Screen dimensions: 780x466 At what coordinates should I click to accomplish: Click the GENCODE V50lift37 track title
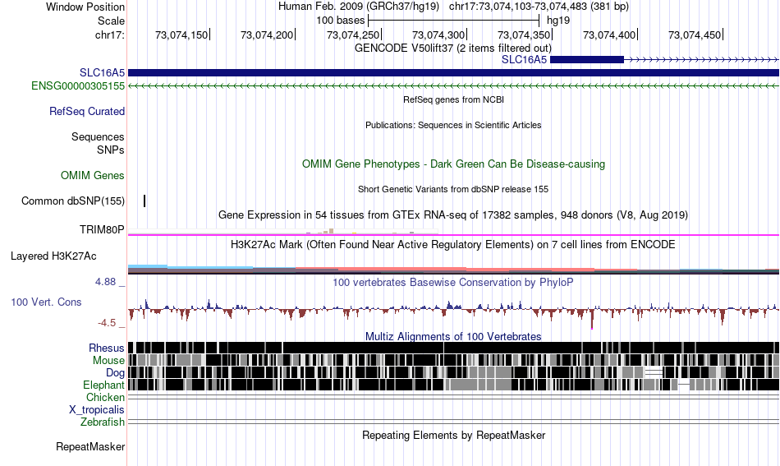(453, 48)
